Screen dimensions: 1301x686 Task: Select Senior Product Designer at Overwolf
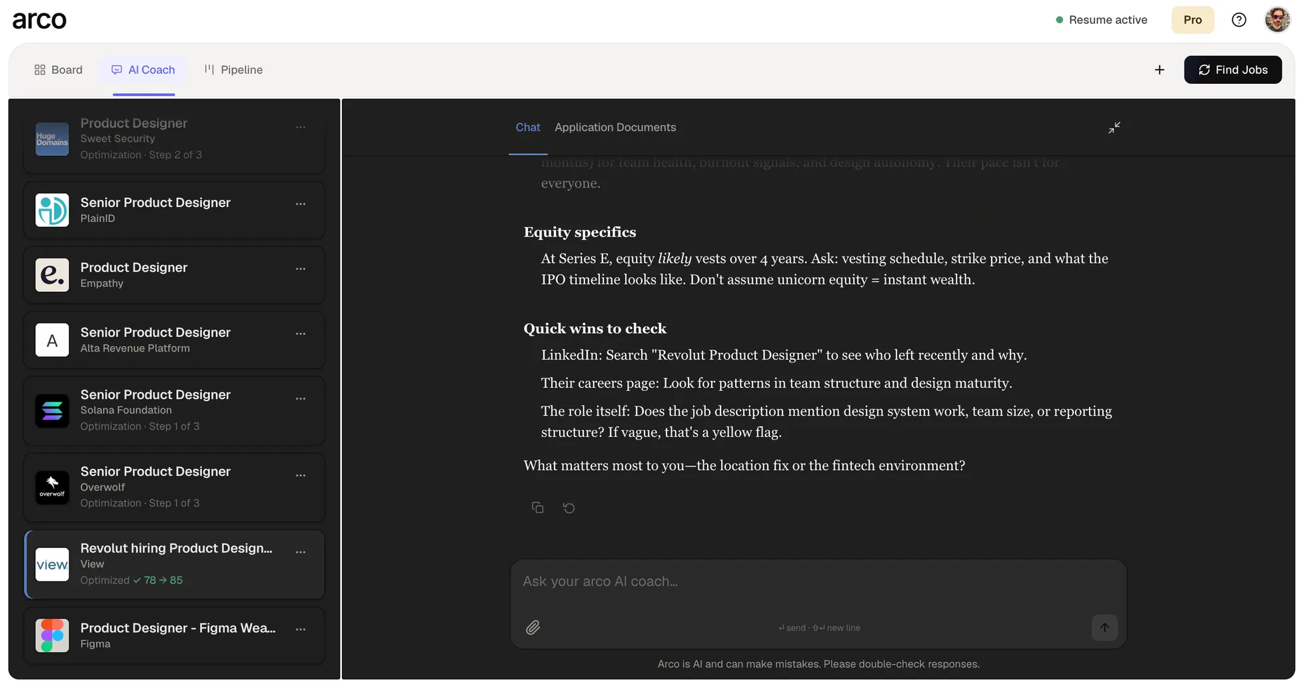pos(174,488)
